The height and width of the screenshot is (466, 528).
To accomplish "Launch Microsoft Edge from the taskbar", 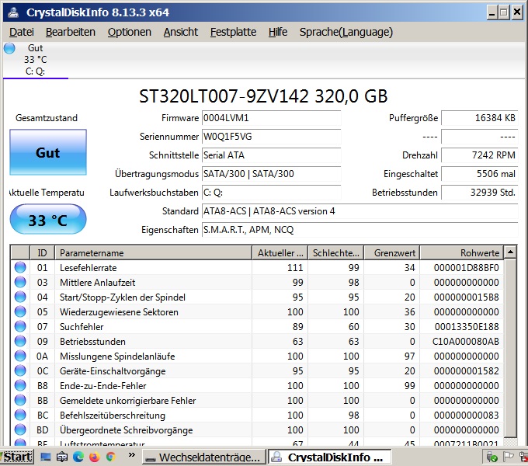I will tap(78, 457).
